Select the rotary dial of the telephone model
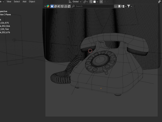This screenshot has height=122, width=162. pyautogui.click(x=101, y=62)
